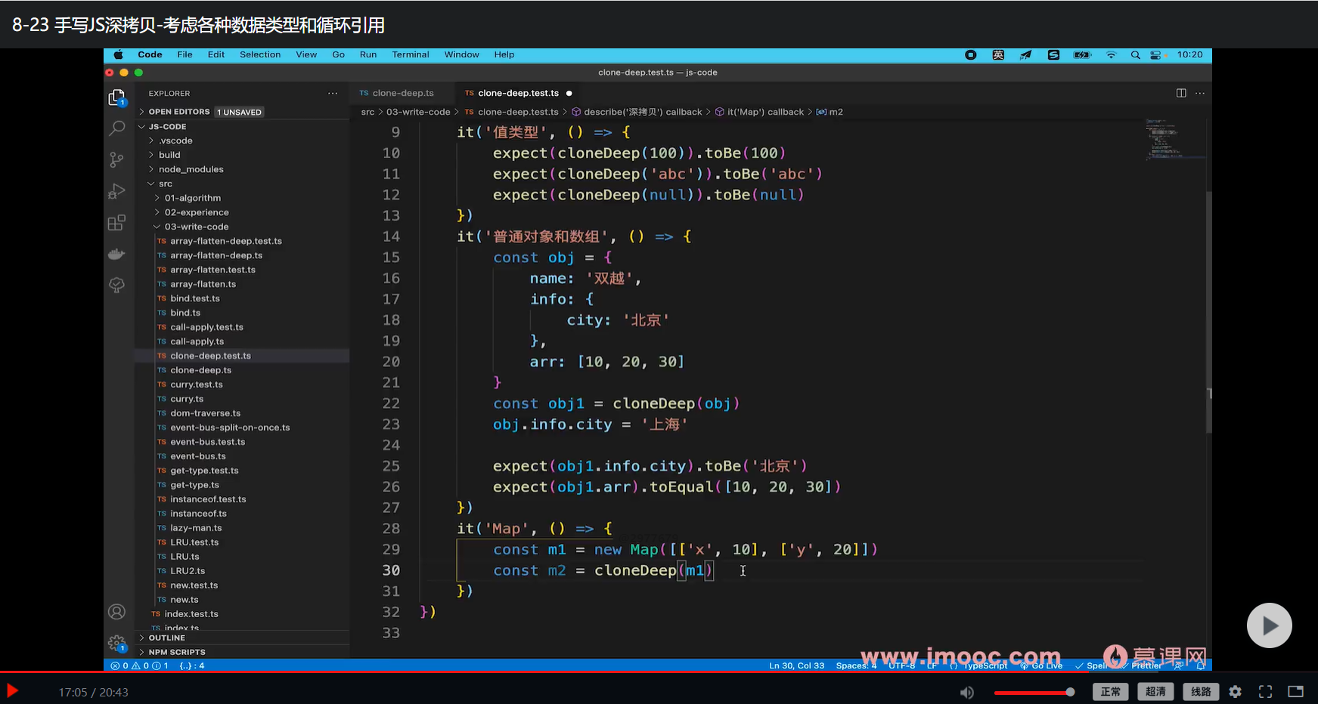Switch to the clone-deep.ts editor tab
This screenshot has width=1318, height=704.
coord(403,93)
